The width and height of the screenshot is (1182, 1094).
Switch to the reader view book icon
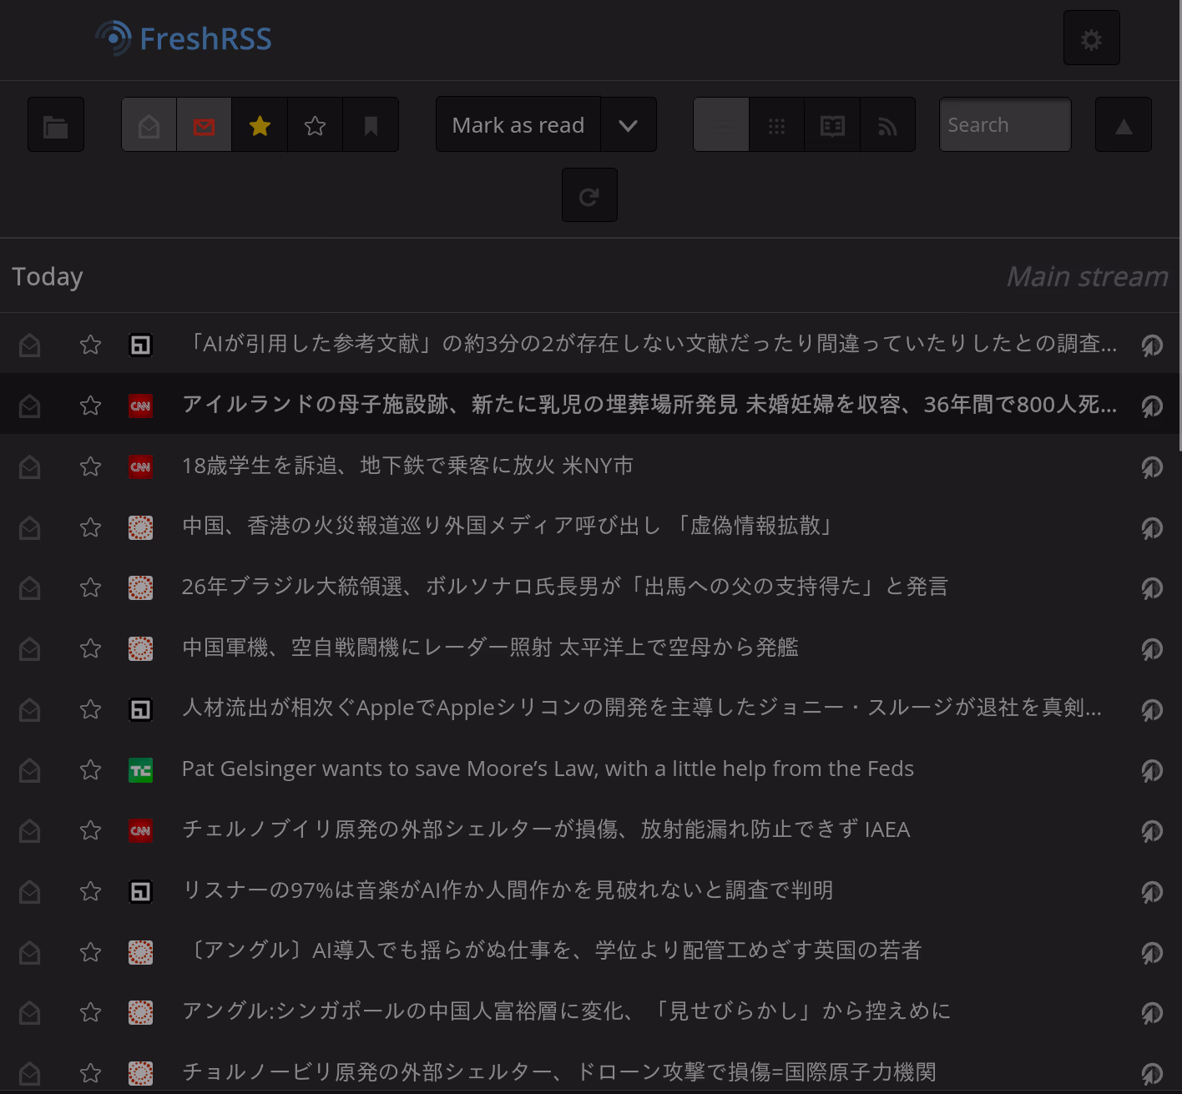(832, 125)
